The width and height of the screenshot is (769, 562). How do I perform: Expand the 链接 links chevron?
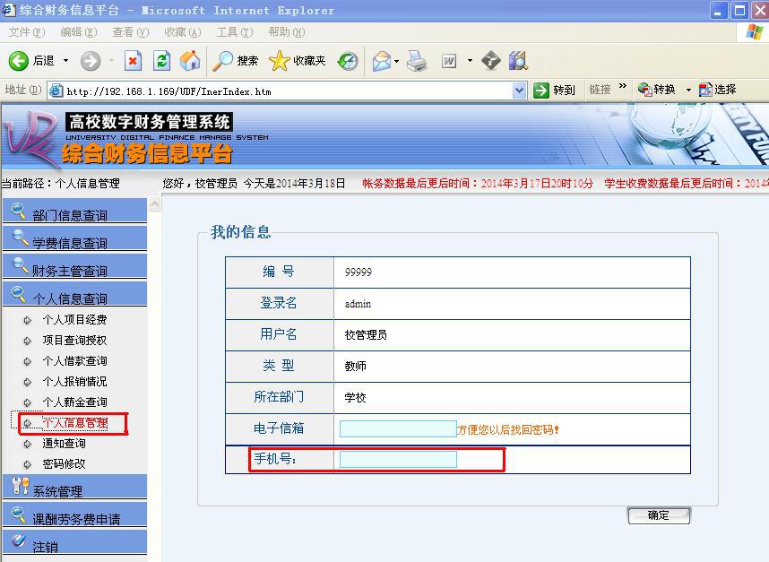click(x=623, y=88)
